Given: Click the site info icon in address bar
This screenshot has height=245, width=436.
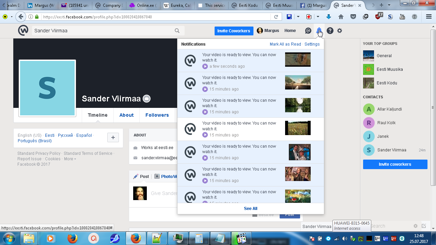Looking at the screenshot, I should point(31,17).
